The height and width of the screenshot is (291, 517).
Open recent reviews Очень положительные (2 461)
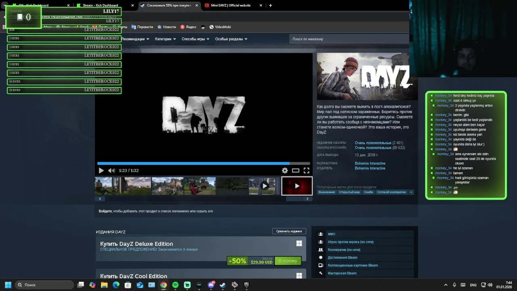(379, 143)
